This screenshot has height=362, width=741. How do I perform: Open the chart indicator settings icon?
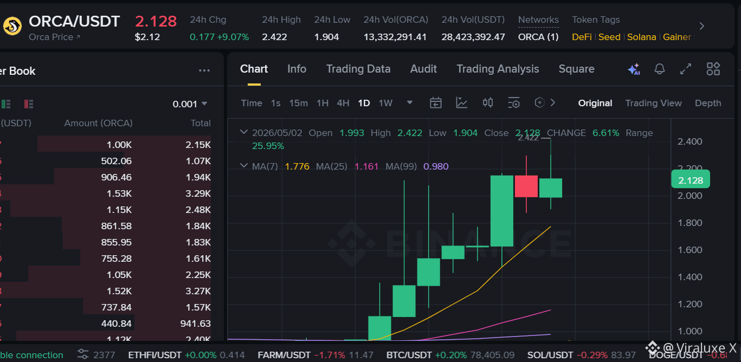(x=514, y=103)
